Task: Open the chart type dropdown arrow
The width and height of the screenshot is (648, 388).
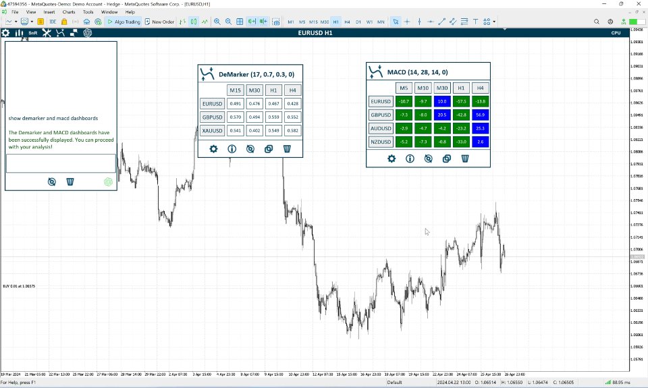Action: [x=16, y=22]
